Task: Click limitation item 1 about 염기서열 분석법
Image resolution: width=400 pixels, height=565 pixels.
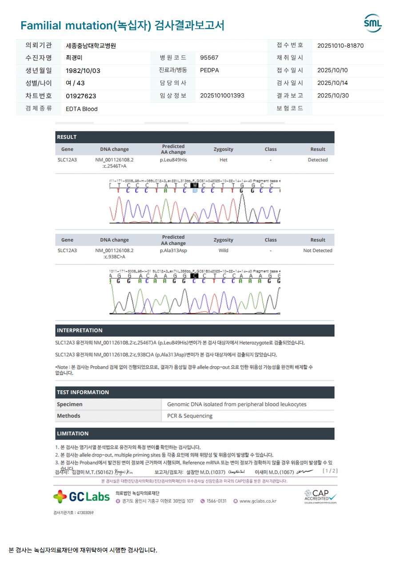Action: (128, 447)
